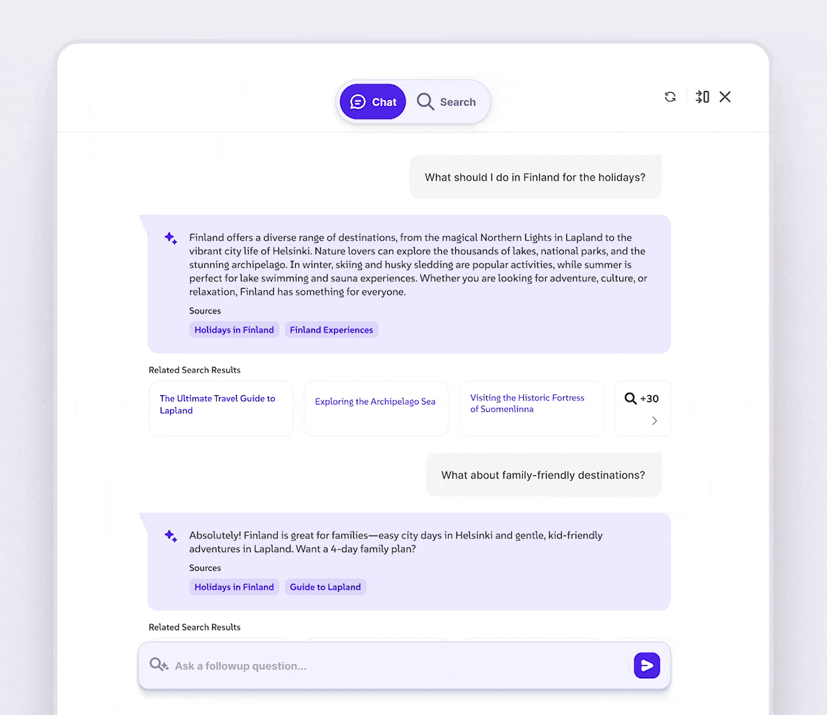Open the Guide to Lapland source
This screenshot has width=827, height=715.
[x=326, y=587]
